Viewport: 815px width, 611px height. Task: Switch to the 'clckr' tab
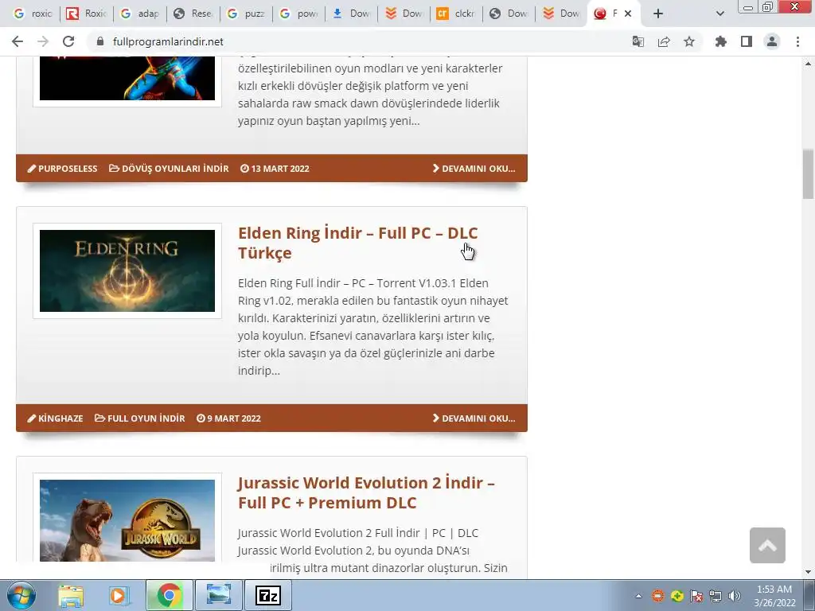pos(456,14)
